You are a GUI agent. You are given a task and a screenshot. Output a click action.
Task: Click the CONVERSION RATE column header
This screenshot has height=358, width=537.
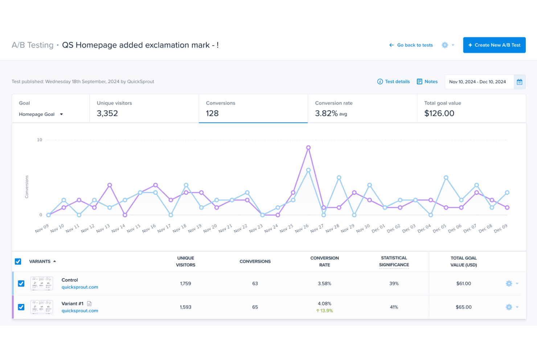click(324, 261)
